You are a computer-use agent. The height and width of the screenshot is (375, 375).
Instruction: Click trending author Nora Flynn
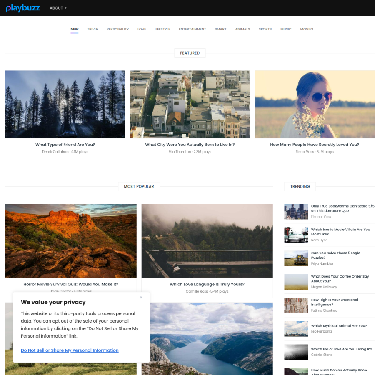(x=319, y=240)
